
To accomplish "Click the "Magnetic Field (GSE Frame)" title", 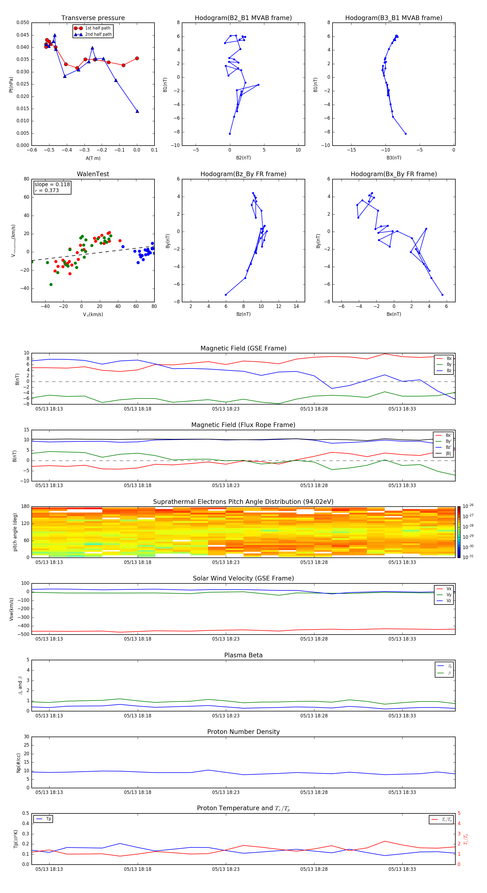I will click(243, 348).
